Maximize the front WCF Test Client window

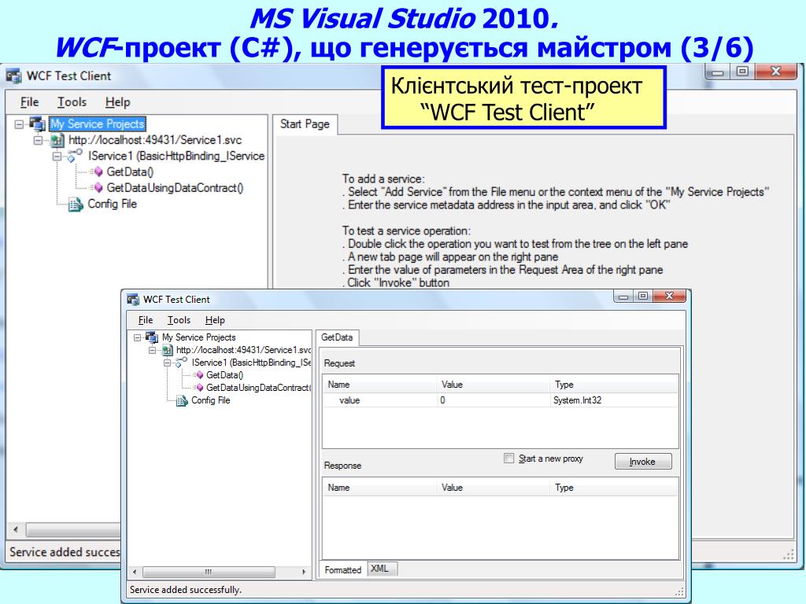tap(642, 296)
